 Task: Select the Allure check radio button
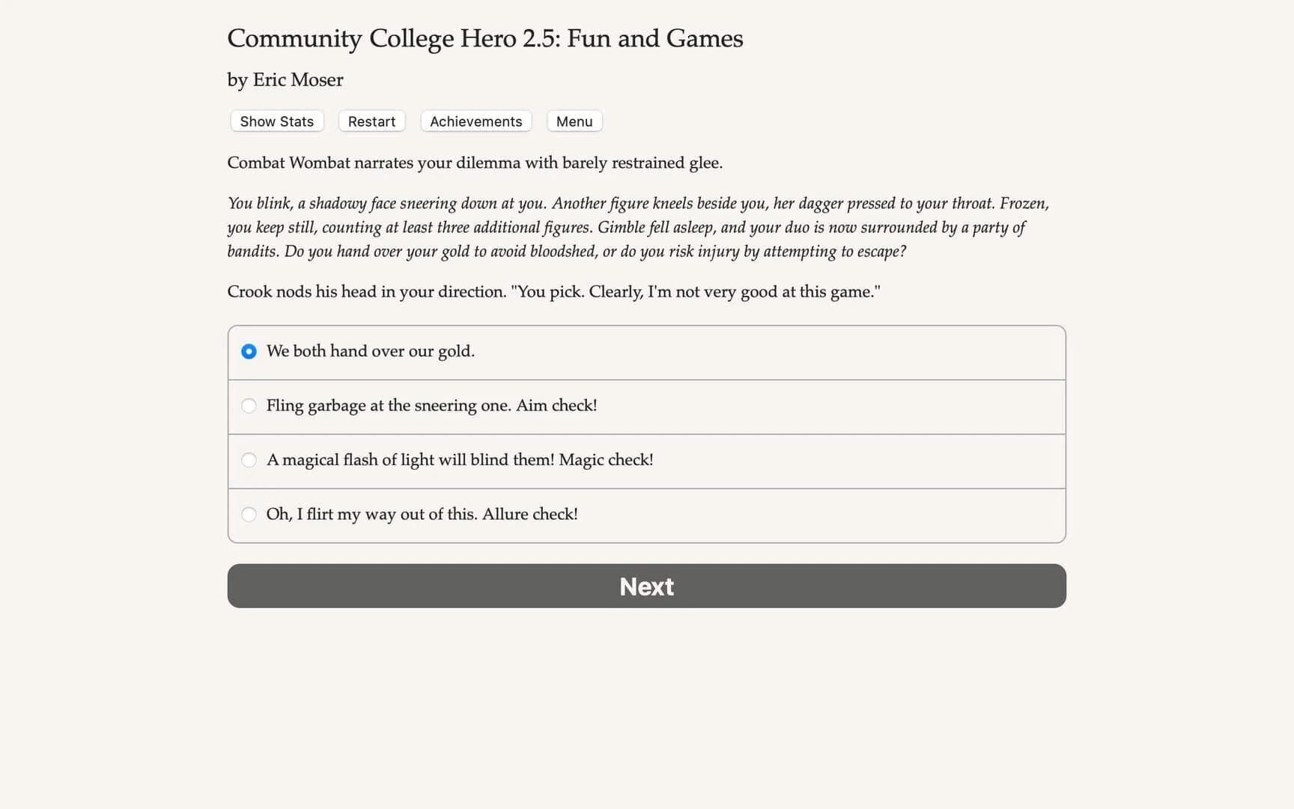point(249,515)
